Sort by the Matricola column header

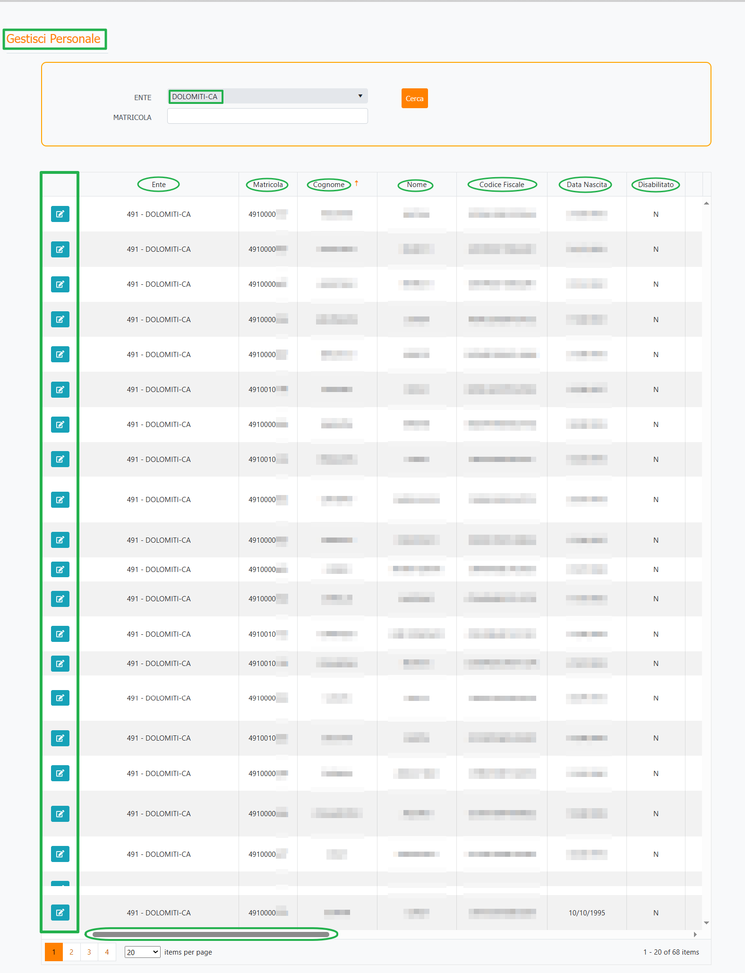(x=268, y=185)
